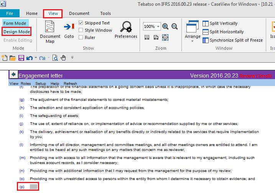The image size is (275, 193).
Task: Switch to Design Mode
Action: [x=16, y=32]
